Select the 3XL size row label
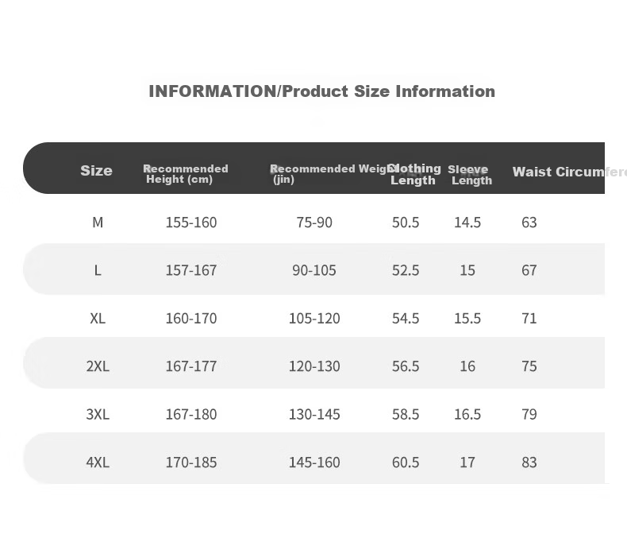This screenshot has width=627, height=538. point(98,414)
